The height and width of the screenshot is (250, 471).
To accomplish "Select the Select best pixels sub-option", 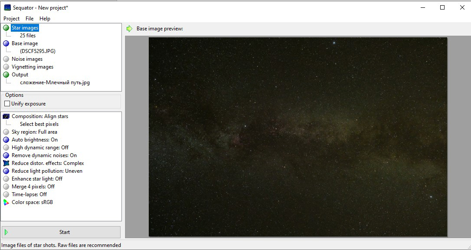I will point(39,124).
